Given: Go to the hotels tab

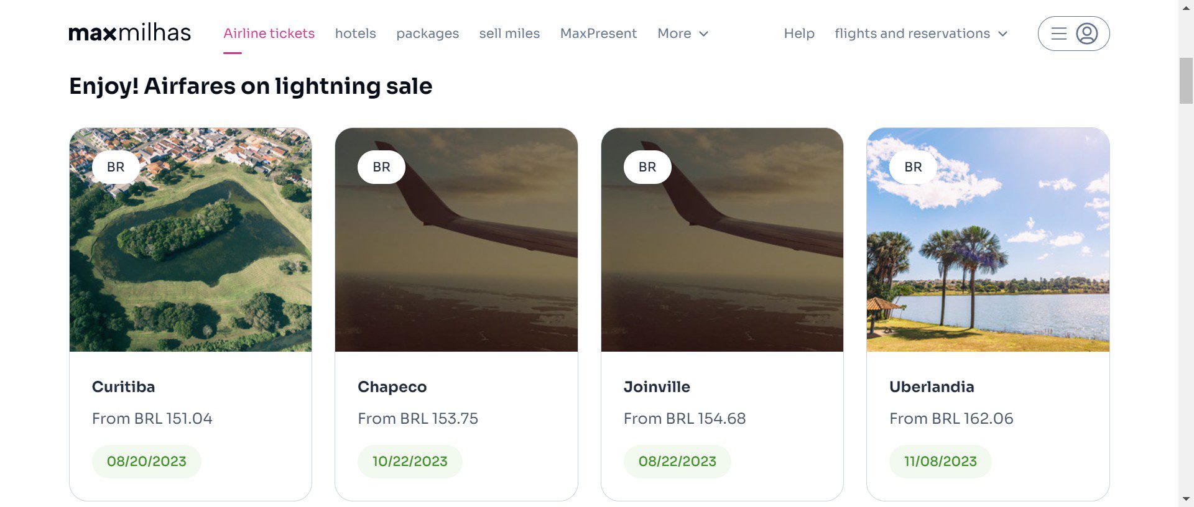Looking at the screenshot, I should 355,34.
